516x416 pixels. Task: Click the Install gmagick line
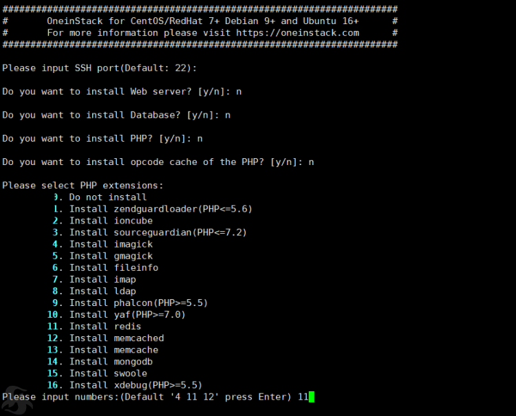tap(103, 256)
